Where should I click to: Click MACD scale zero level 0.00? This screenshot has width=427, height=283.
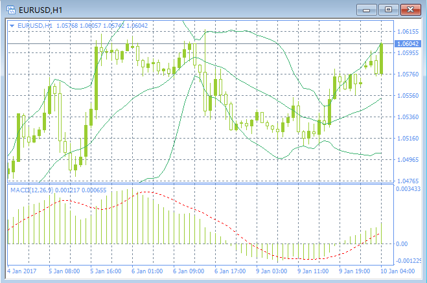pyautogui.click(x=402, y=243)
